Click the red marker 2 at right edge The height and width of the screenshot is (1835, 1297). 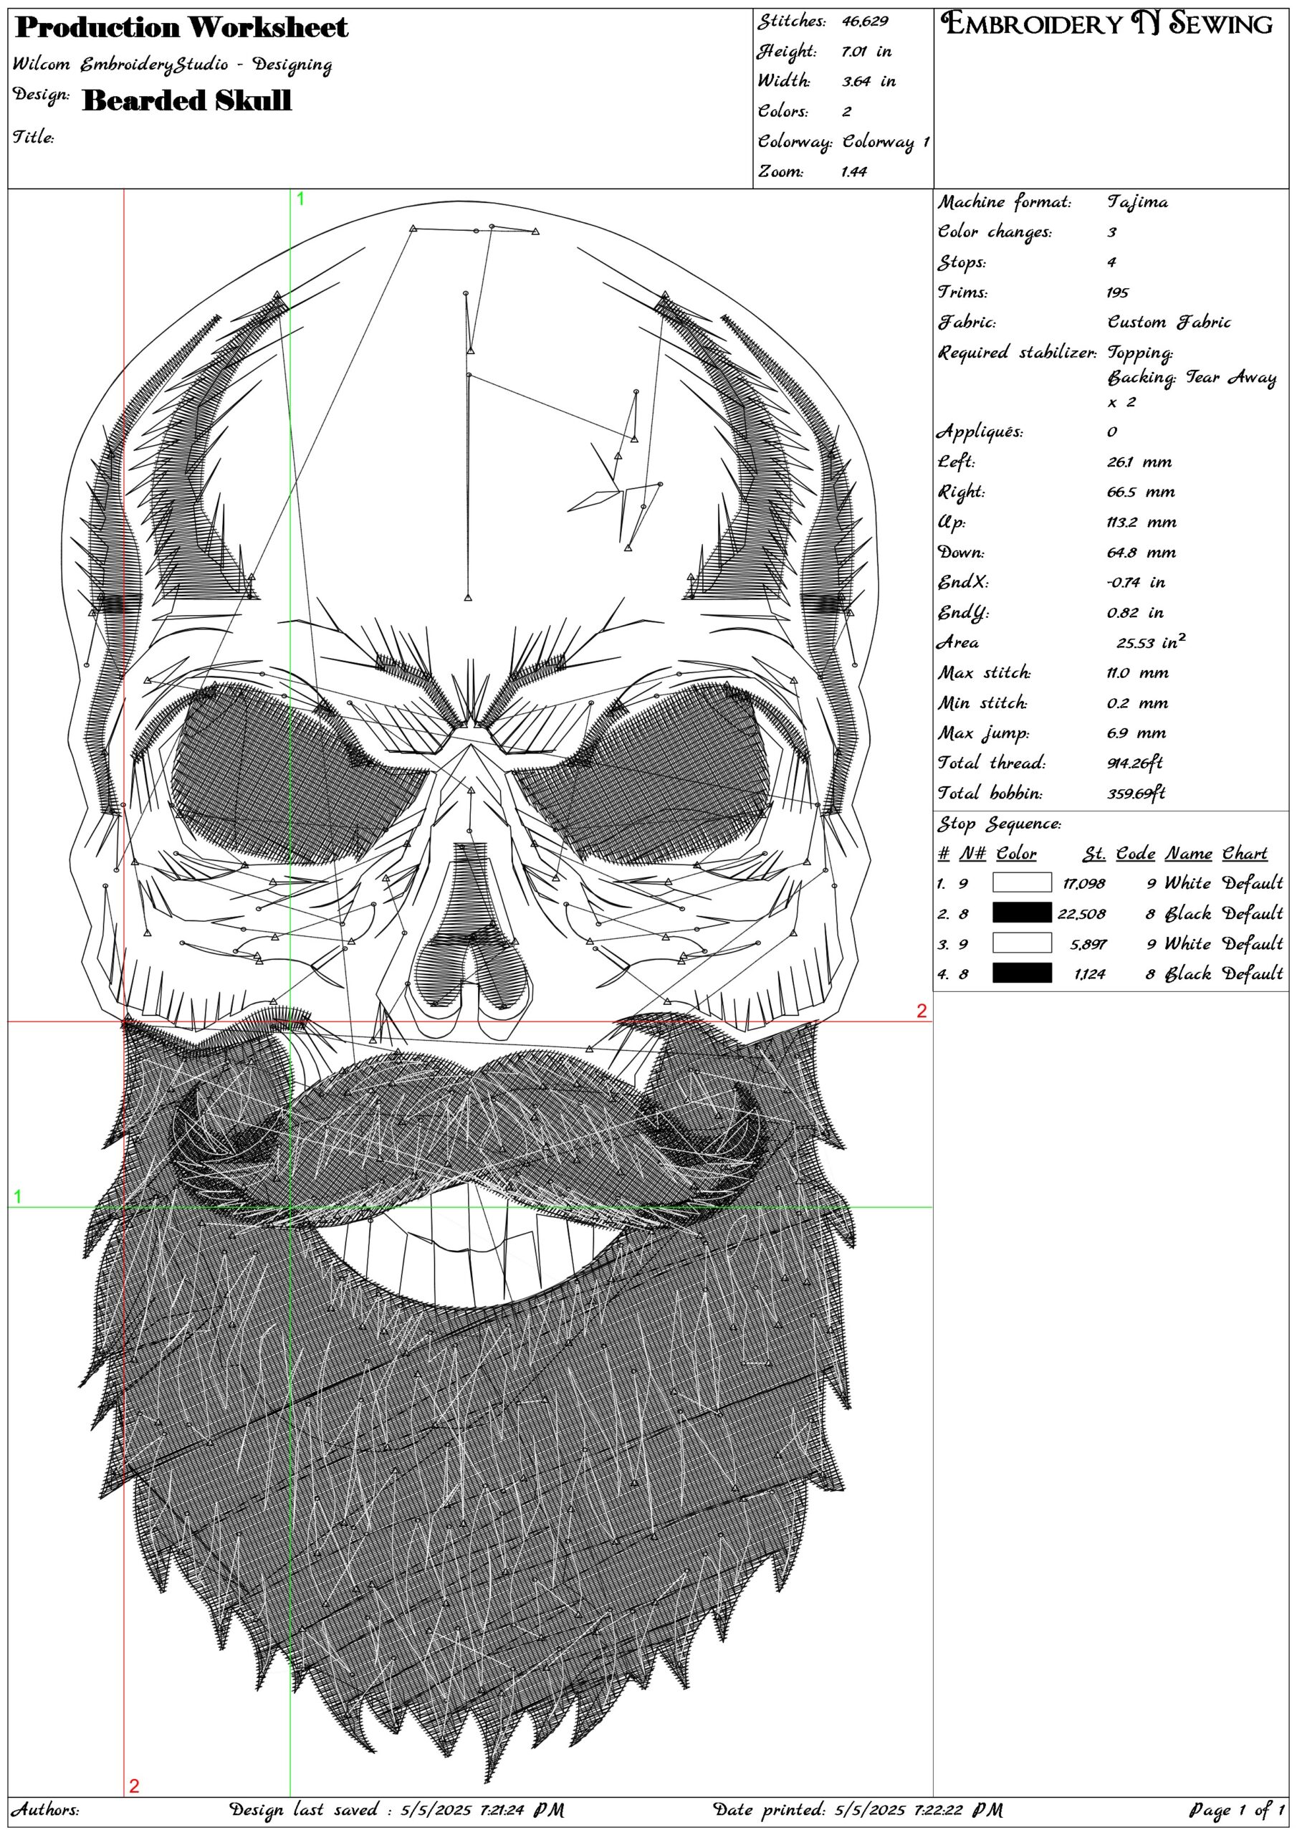(922, 1011)
